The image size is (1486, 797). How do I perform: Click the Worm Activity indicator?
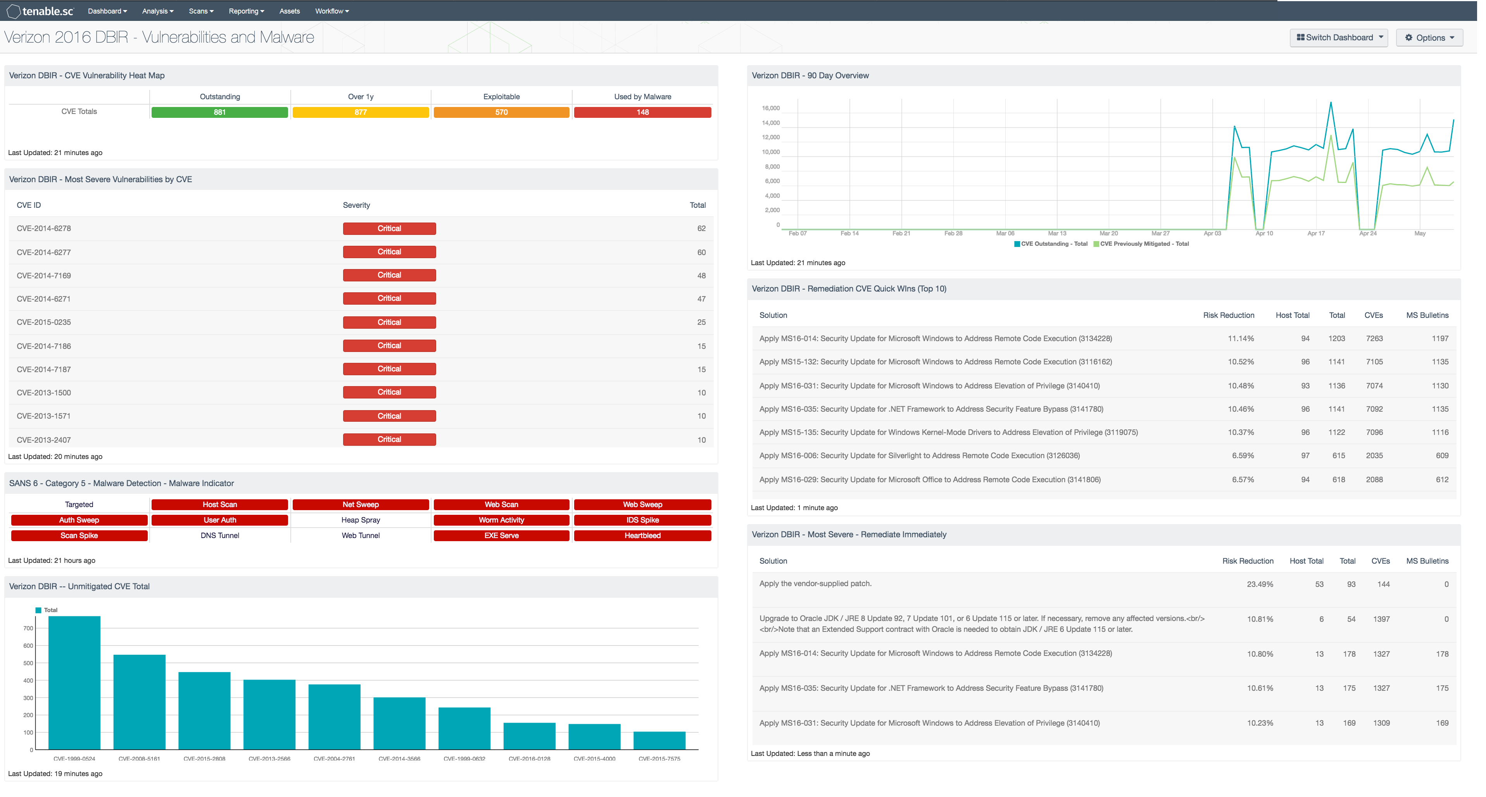[501, 520]
